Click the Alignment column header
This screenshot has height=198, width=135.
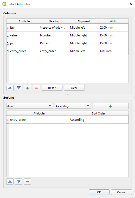tap(84, 21)
